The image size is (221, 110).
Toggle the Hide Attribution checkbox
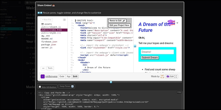[x=40, y=87]
